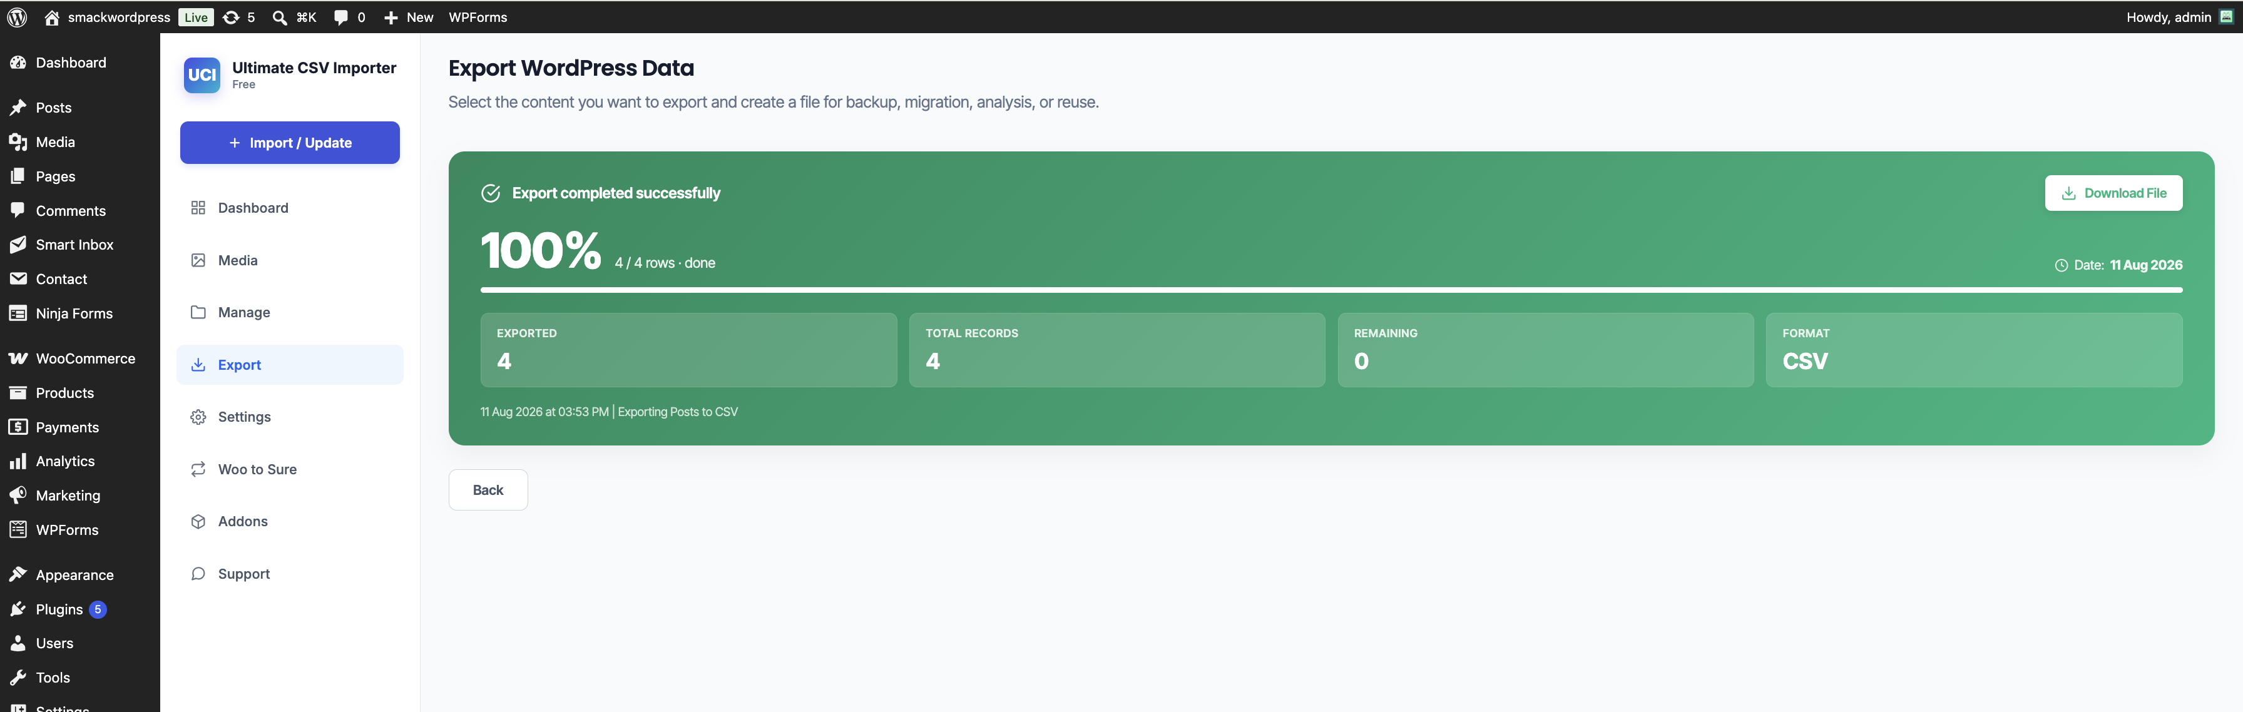
Task: Open the Products menu
Action: [80, 392]
